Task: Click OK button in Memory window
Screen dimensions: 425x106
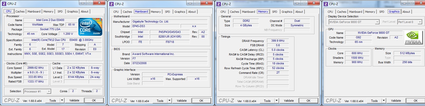Action: click(309, 101)
